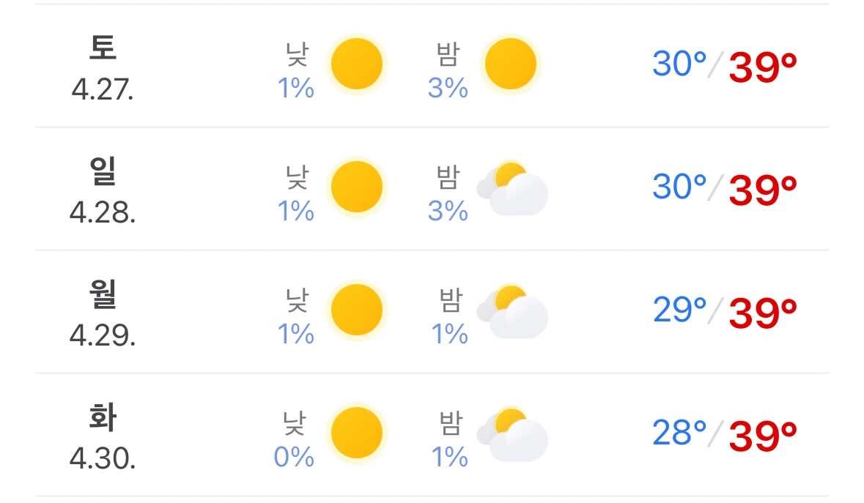The width and height of the screenshot is (864, 503).
Task: Click the 밤 3% precipitation for 4.27.
Action: (x=448, y=70)
